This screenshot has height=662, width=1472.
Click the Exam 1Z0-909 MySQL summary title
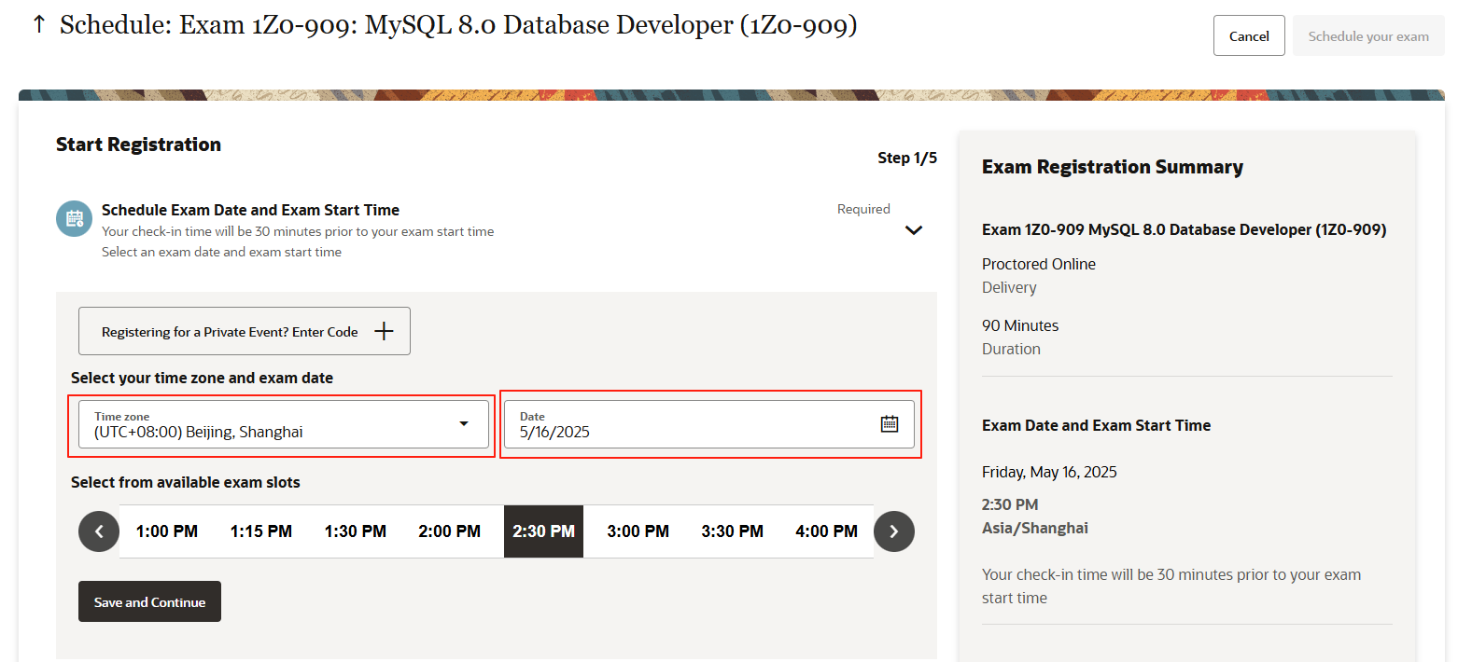pos(1185,229)
